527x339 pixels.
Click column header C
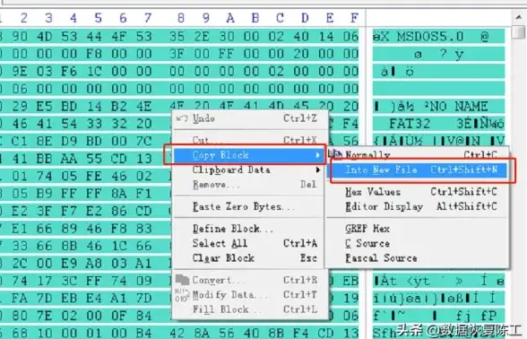coord(280,18)
